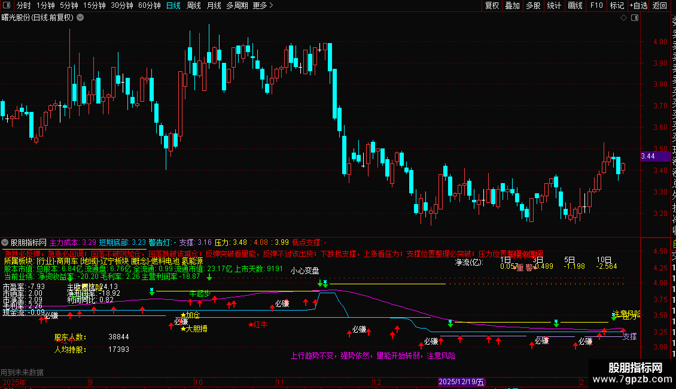Click the 股朋指标网 indicator name
This screenshot has width=676, height=389.
(29, 242)
